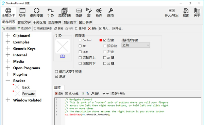Select the Back action under Rocker
The width and height of the screenshot is (204, 130).
pyautogui.click(x=26, y=87)
